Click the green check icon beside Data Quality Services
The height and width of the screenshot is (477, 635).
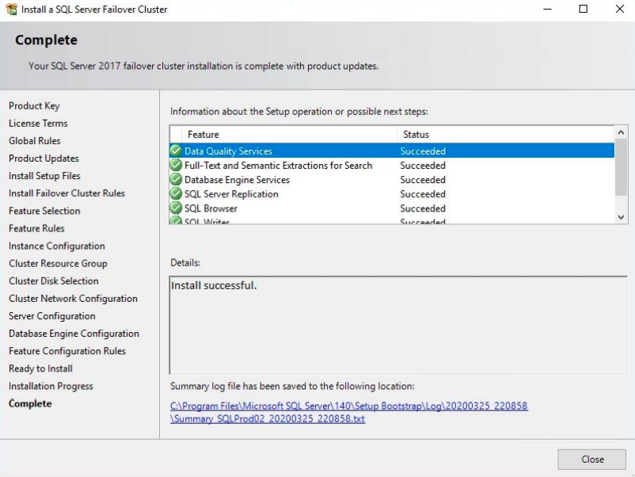tap(176, 151)
